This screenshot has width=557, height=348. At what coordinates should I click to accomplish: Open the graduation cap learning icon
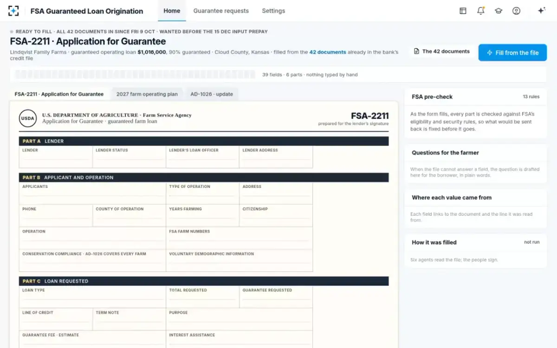click(x=499, y=11)
